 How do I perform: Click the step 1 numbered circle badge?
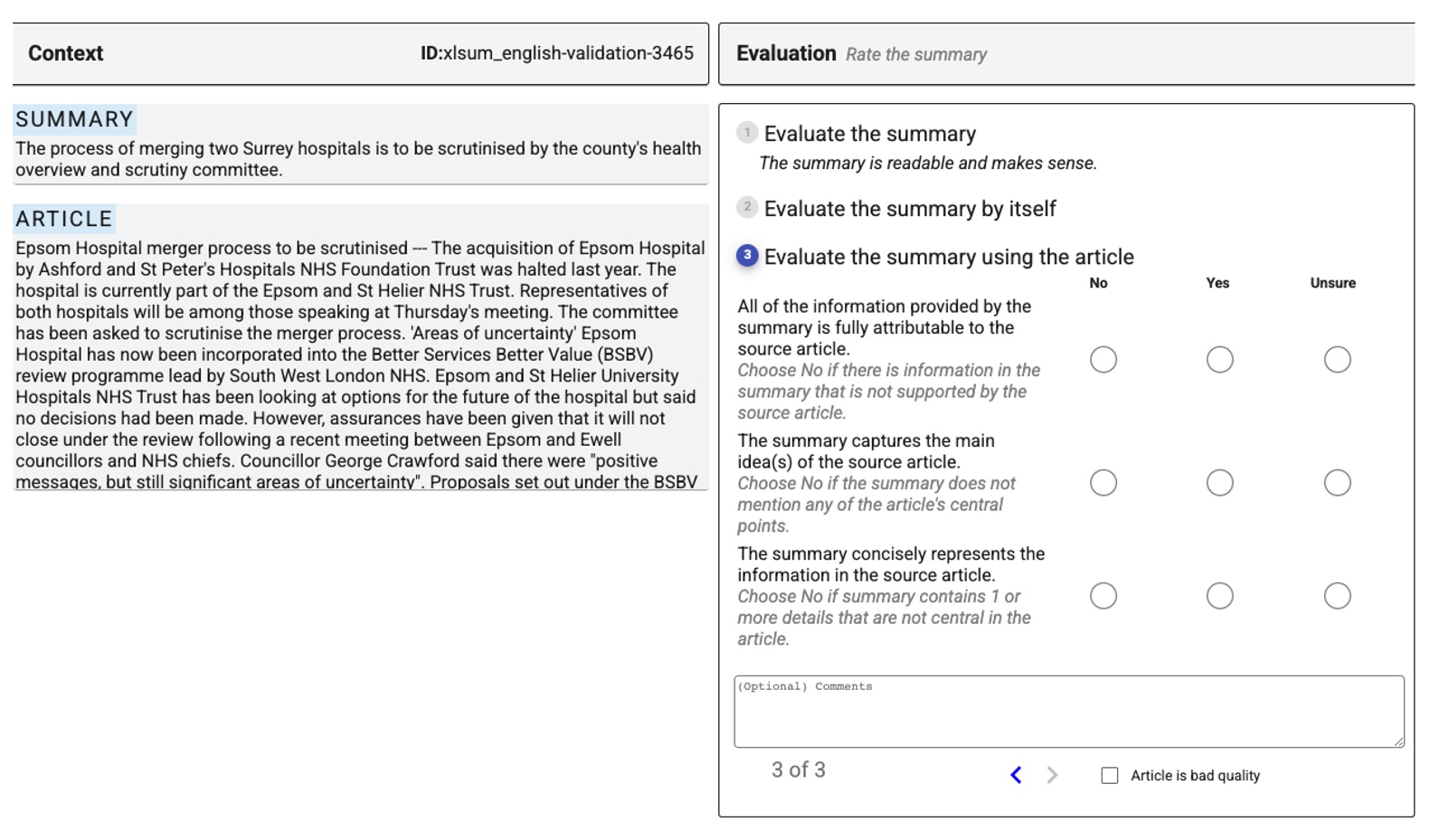(x=747, y=132)
